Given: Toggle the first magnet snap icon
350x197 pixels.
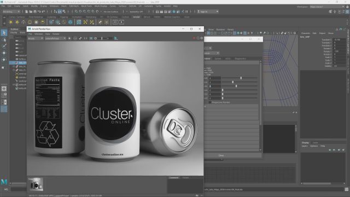Looking at the screenshot, I should 76,11.
